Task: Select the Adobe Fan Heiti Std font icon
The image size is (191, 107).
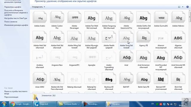Action: click(x=92, y=17)
